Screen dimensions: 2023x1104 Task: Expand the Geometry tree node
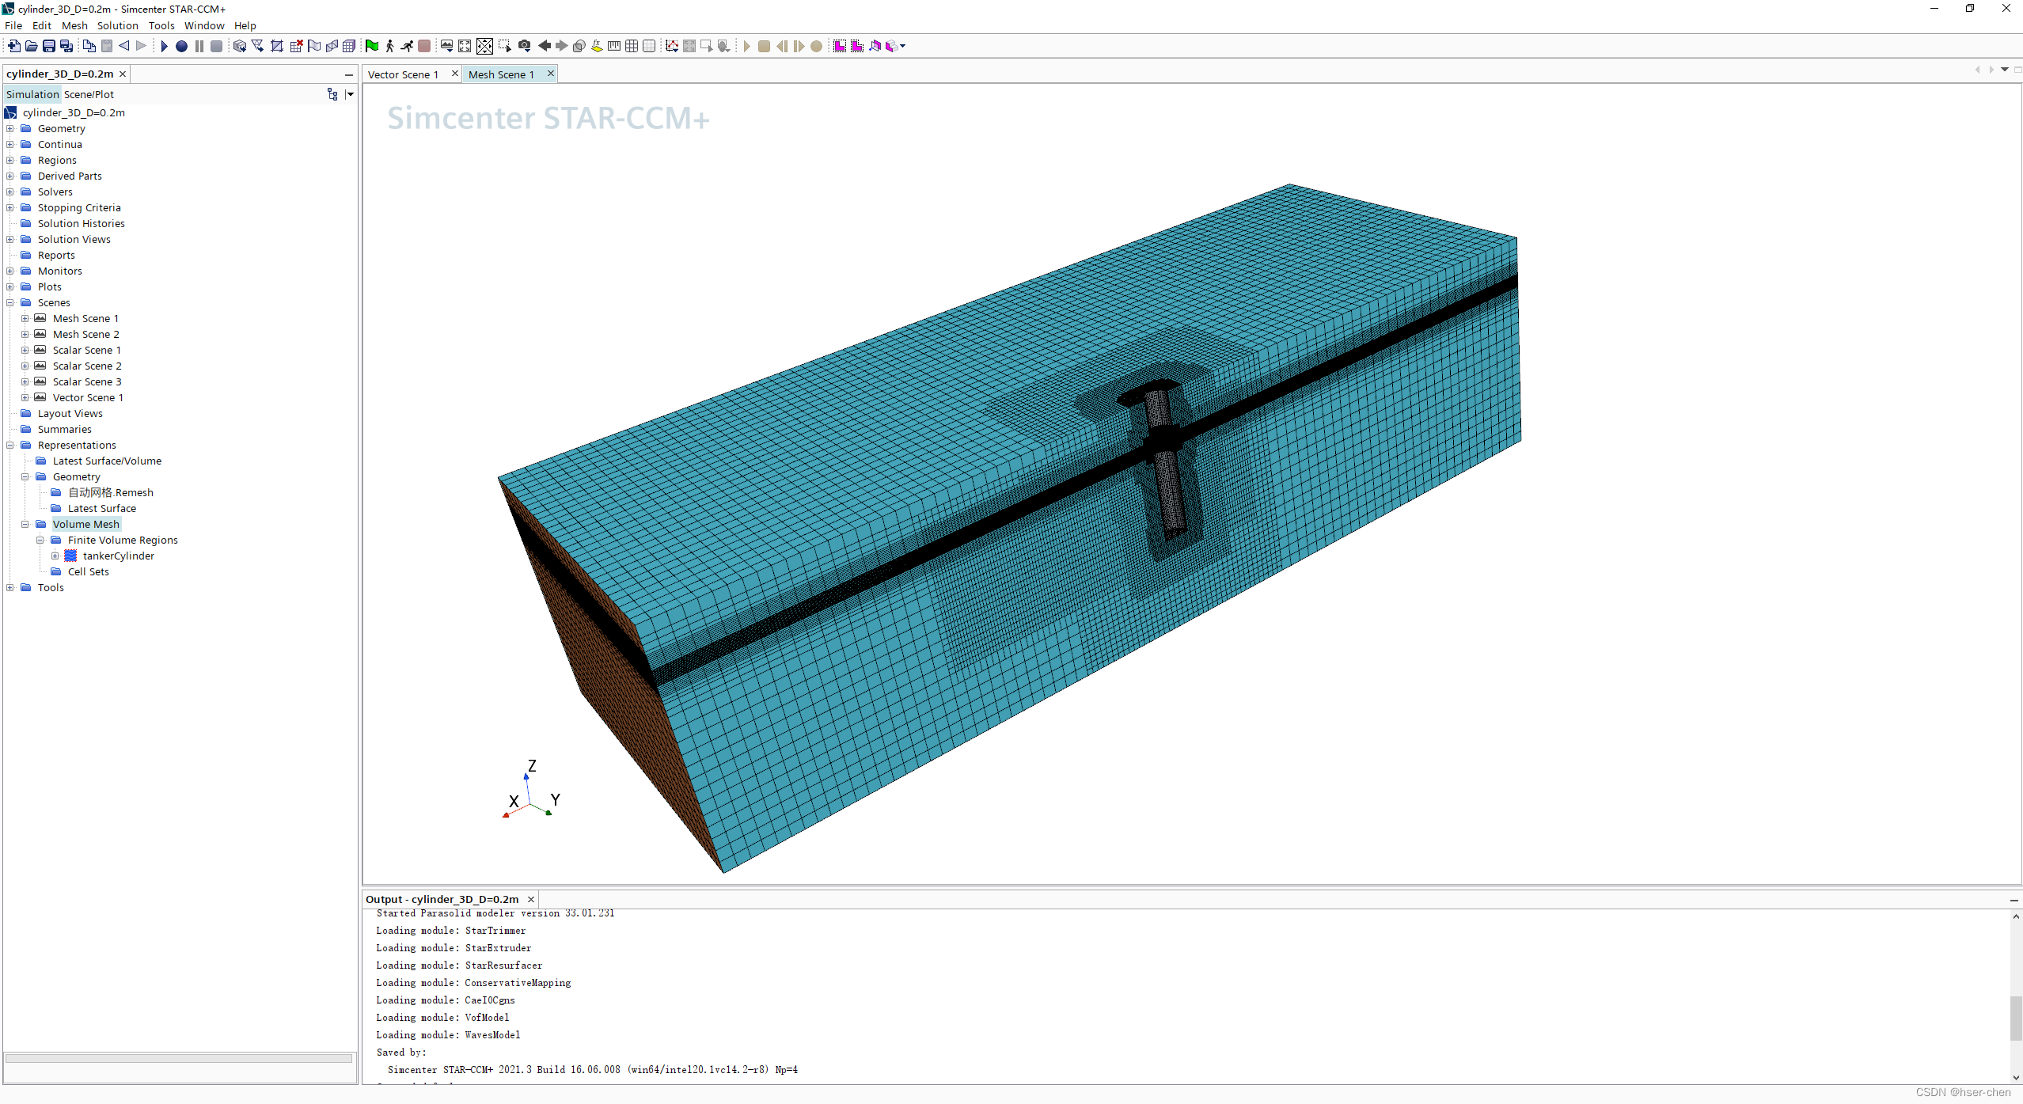click(10, 128)
